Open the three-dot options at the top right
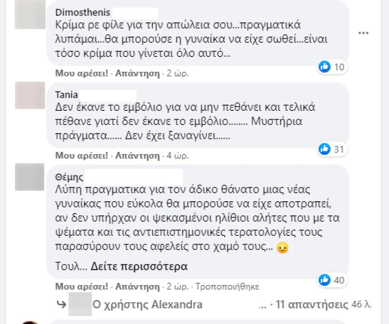The height and width of the screenshot is (324, 389). pos(364,32)
